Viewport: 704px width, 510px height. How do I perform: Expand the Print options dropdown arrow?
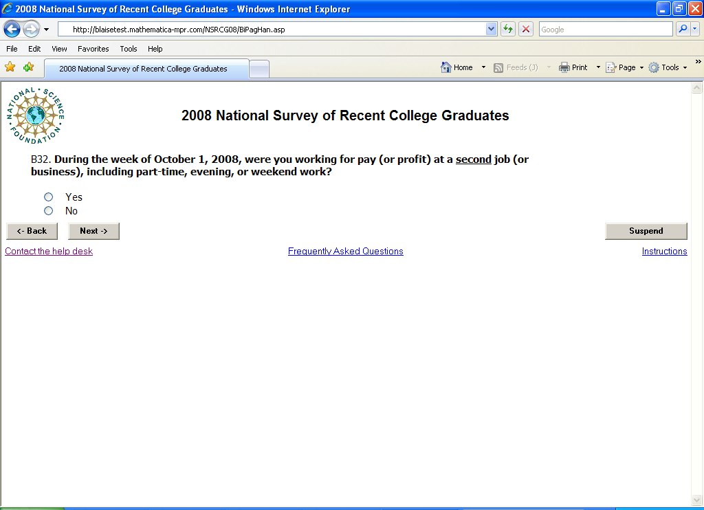tap(598, 67)
